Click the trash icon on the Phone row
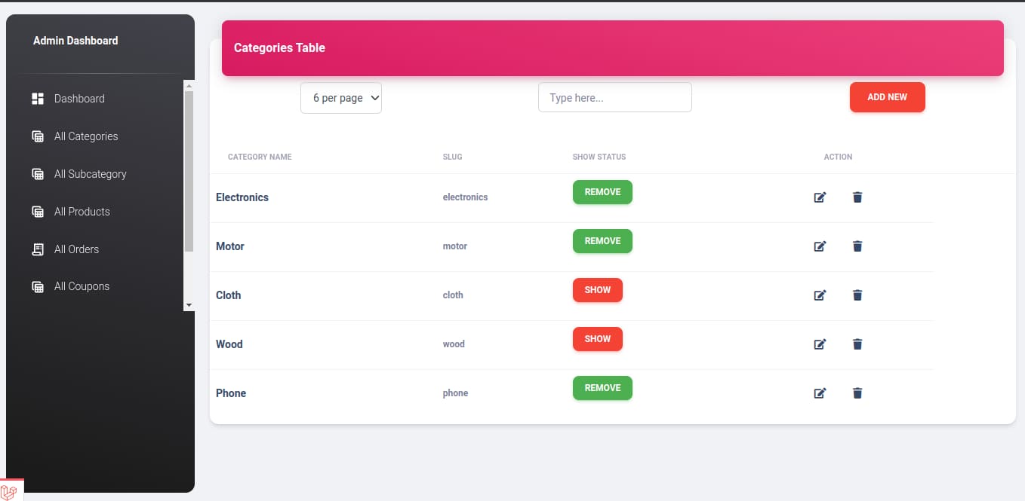 click(x=857, y=393)
